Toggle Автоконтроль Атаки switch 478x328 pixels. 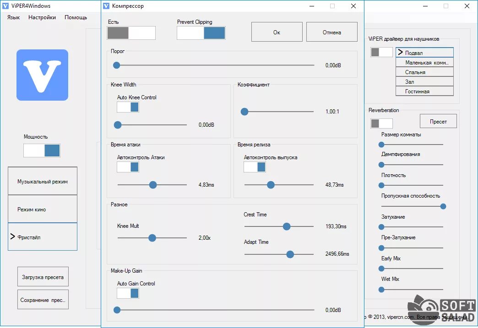(128, 167)
